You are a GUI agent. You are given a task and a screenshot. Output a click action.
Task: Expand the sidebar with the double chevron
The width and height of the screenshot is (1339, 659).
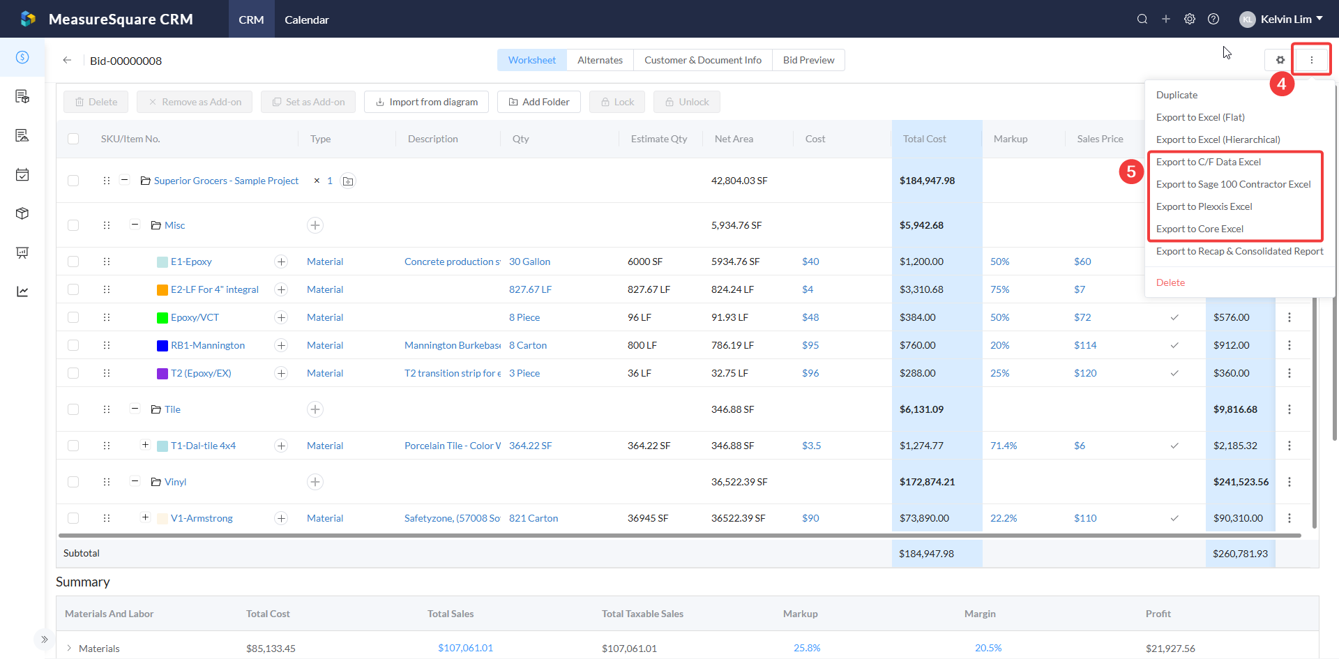click(45, 639)
